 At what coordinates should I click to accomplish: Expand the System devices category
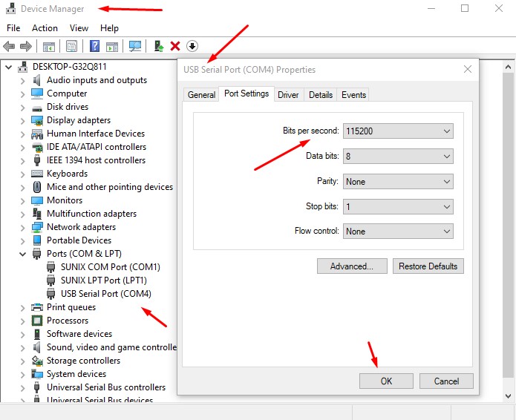coord(23,375)
